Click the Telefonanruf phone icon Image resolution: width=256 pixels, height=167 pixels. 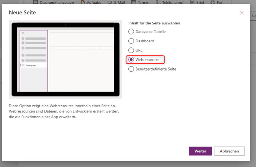tap(158, 2)
